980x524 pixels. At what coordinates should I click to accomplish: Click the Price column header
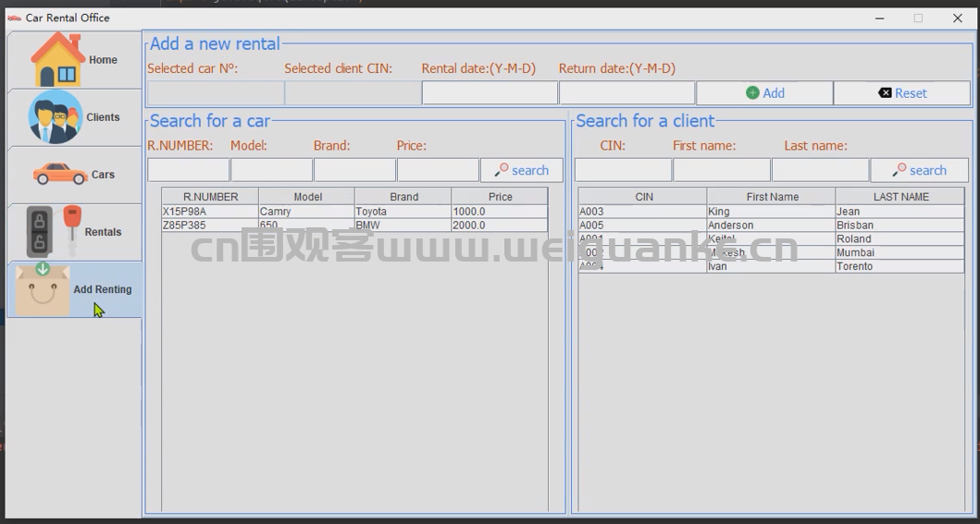(500, 197)
